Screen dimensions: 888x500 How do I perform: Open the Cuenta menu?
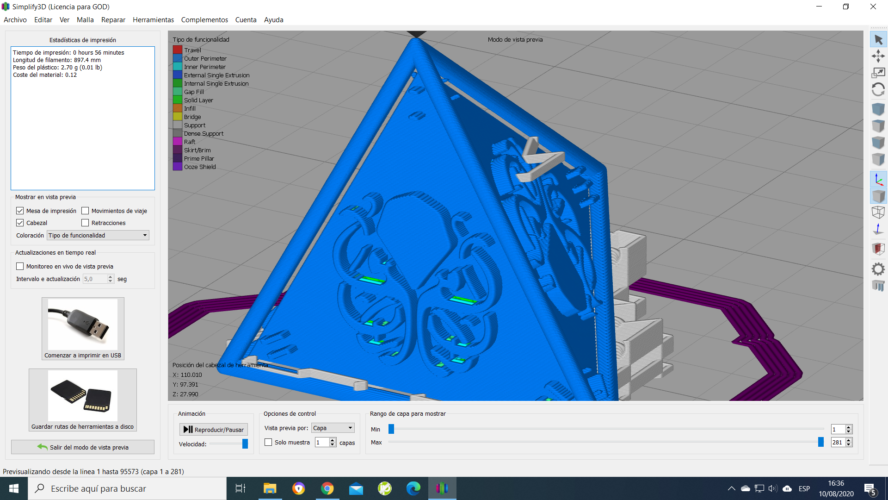pos(246,20)
